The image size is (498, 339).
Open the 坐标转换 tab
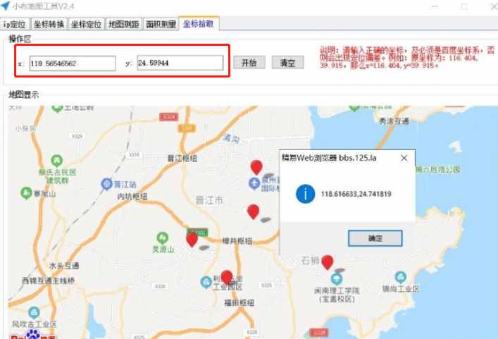[49, 24]
